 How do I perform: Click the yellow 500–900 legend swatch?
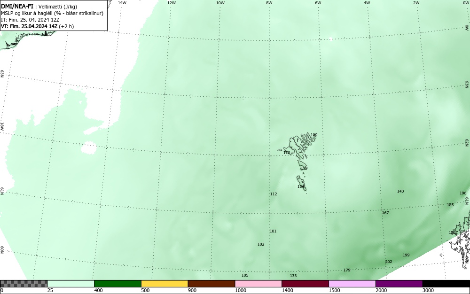pyautogui.click(x=164, y=284)
